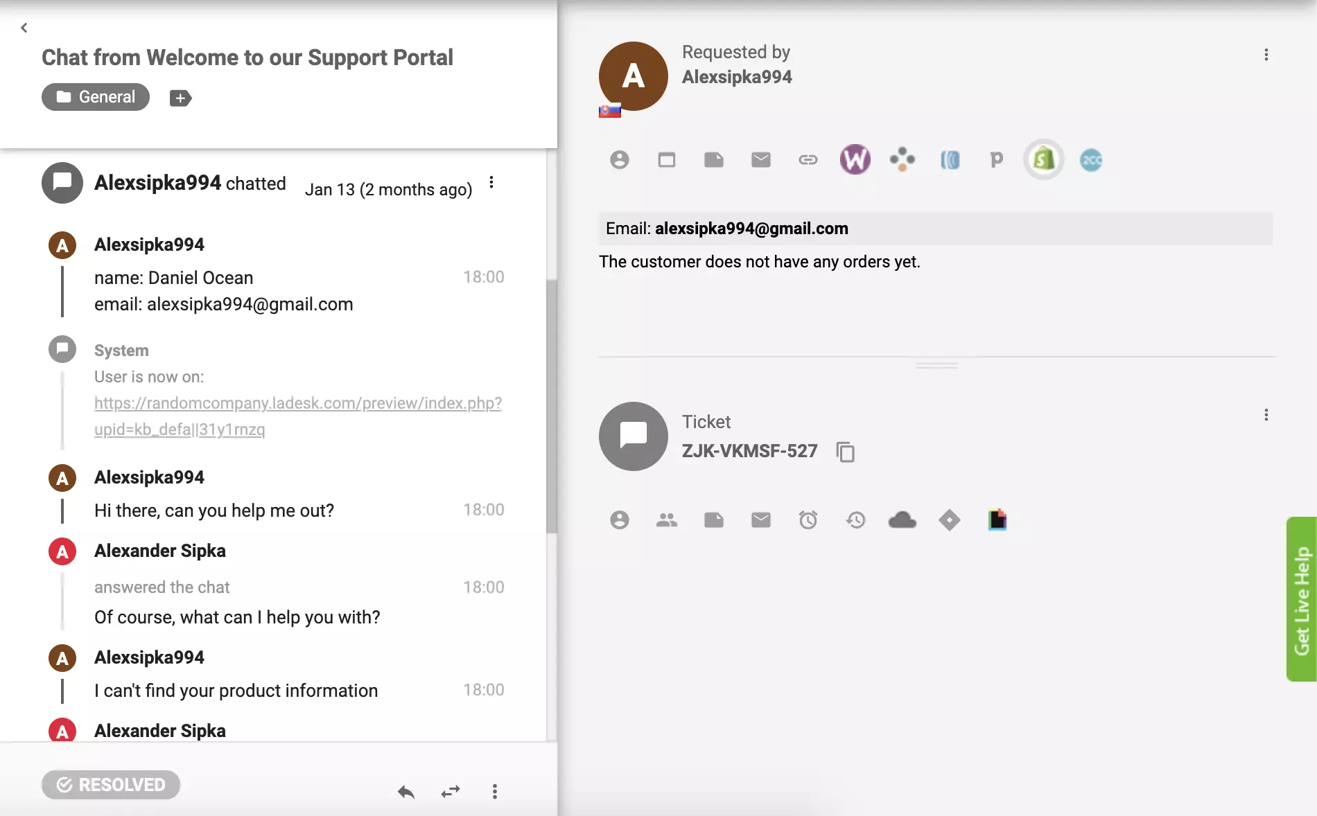Open the RESOLVED status control
This screenshot has height=816, width=1317.
point(110,785)
